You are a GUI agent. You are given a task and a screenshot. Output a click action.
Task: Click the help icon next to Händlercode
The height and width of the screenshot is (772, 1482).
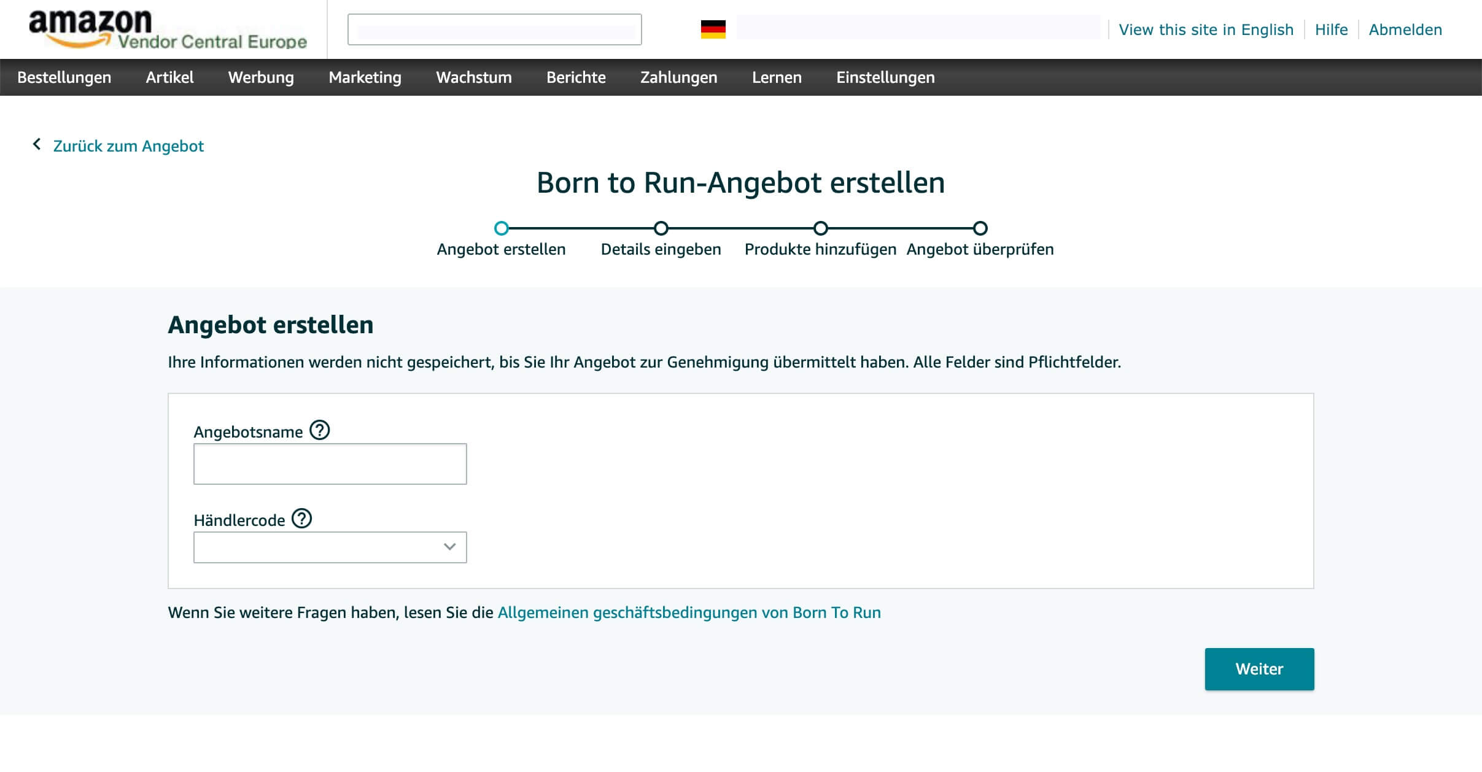(x=301, y=519)
